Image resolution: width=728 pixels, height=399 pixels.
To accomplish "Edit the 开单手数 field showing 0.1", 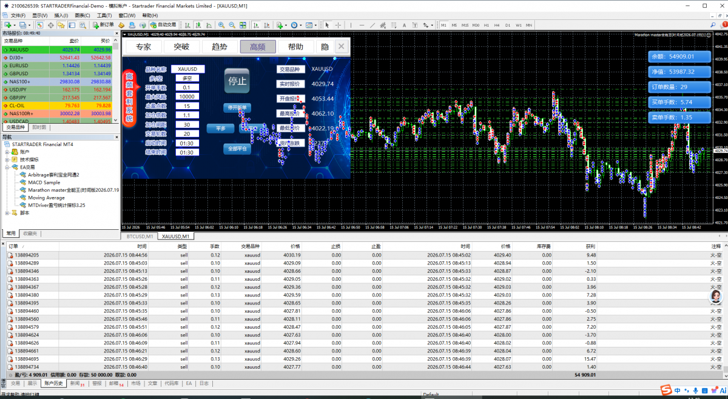I will click(x=186, y=87).
